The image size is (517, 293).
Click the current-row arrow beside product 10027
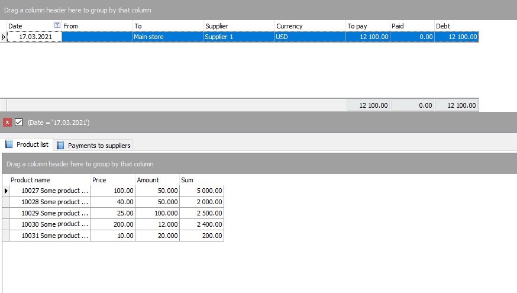pos(6,191)
